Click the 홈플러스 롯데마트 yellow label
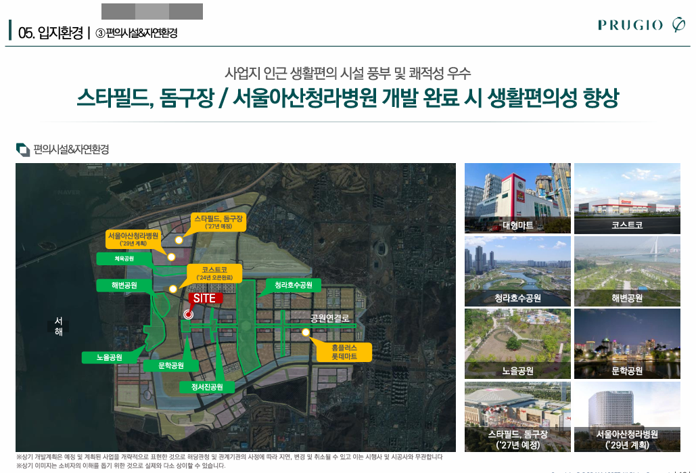This screenshot has height=473, width=696. [344, 352]
